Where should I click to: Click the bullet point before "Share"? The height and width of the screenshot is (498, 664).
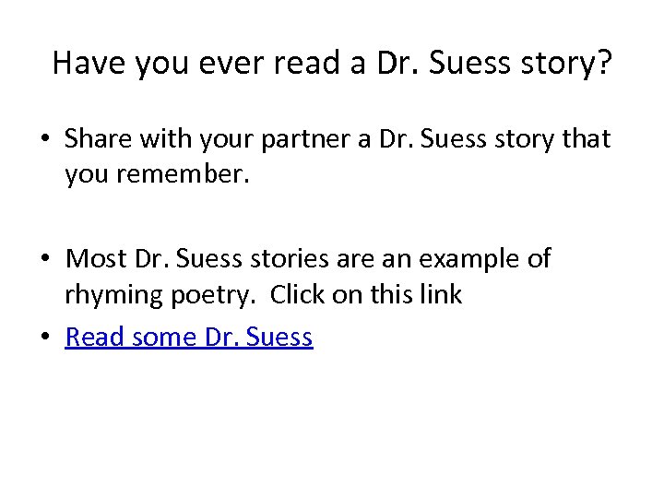click(44, 140)
